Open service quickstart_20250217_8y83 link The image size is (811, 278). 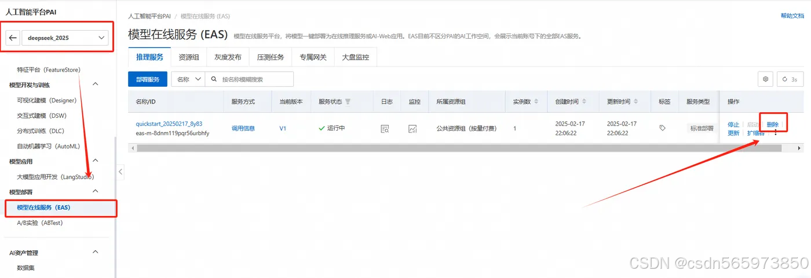(169, 124)
